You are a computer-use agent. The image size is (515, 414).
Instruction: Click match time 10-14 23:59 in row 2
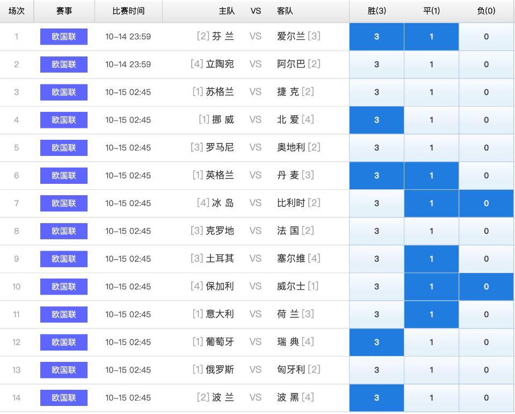(128, 65)
